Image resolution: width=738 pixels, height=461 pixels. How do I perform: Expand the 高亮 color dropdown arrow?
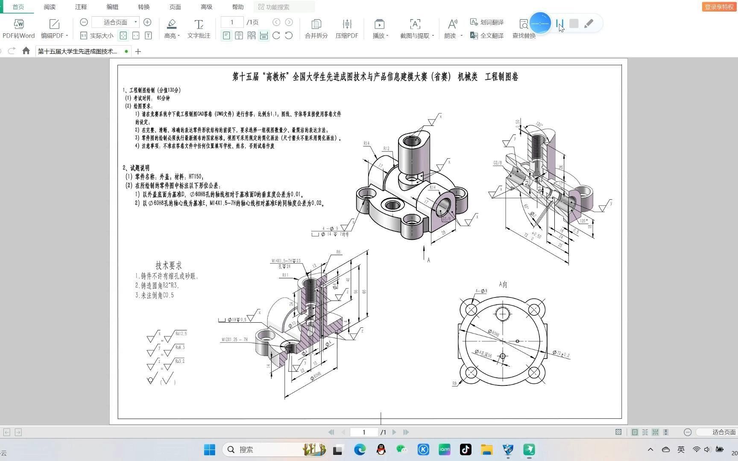(179, 36)
